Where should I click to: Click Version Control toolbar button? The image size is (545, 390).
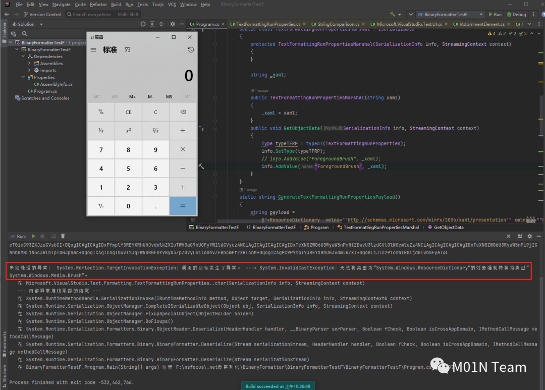(x=42, y=14)
